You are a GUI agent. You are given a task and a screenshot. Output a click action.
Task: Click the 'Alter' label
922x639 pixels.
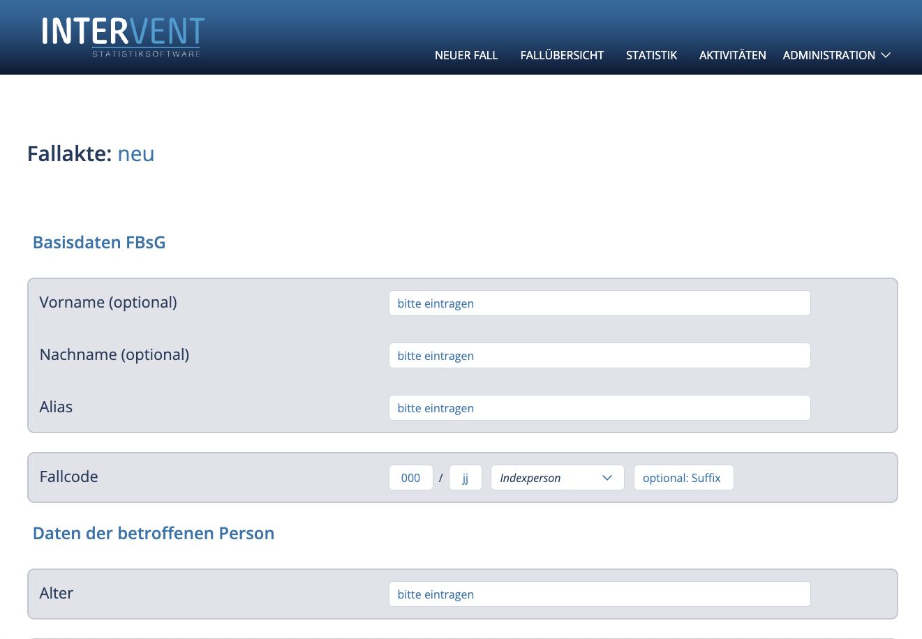[57, 594]
